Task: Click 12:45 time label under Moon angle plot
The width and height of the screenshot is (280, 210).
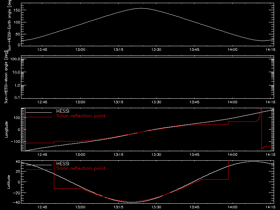Action: pyautogui.click(x=42, y=102)
